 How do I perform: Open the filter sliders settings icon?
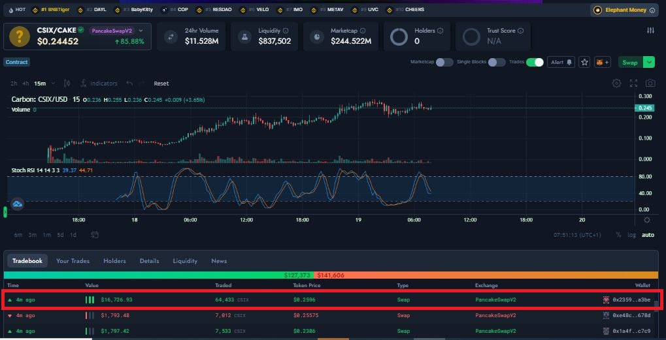(x=650, y=31)
